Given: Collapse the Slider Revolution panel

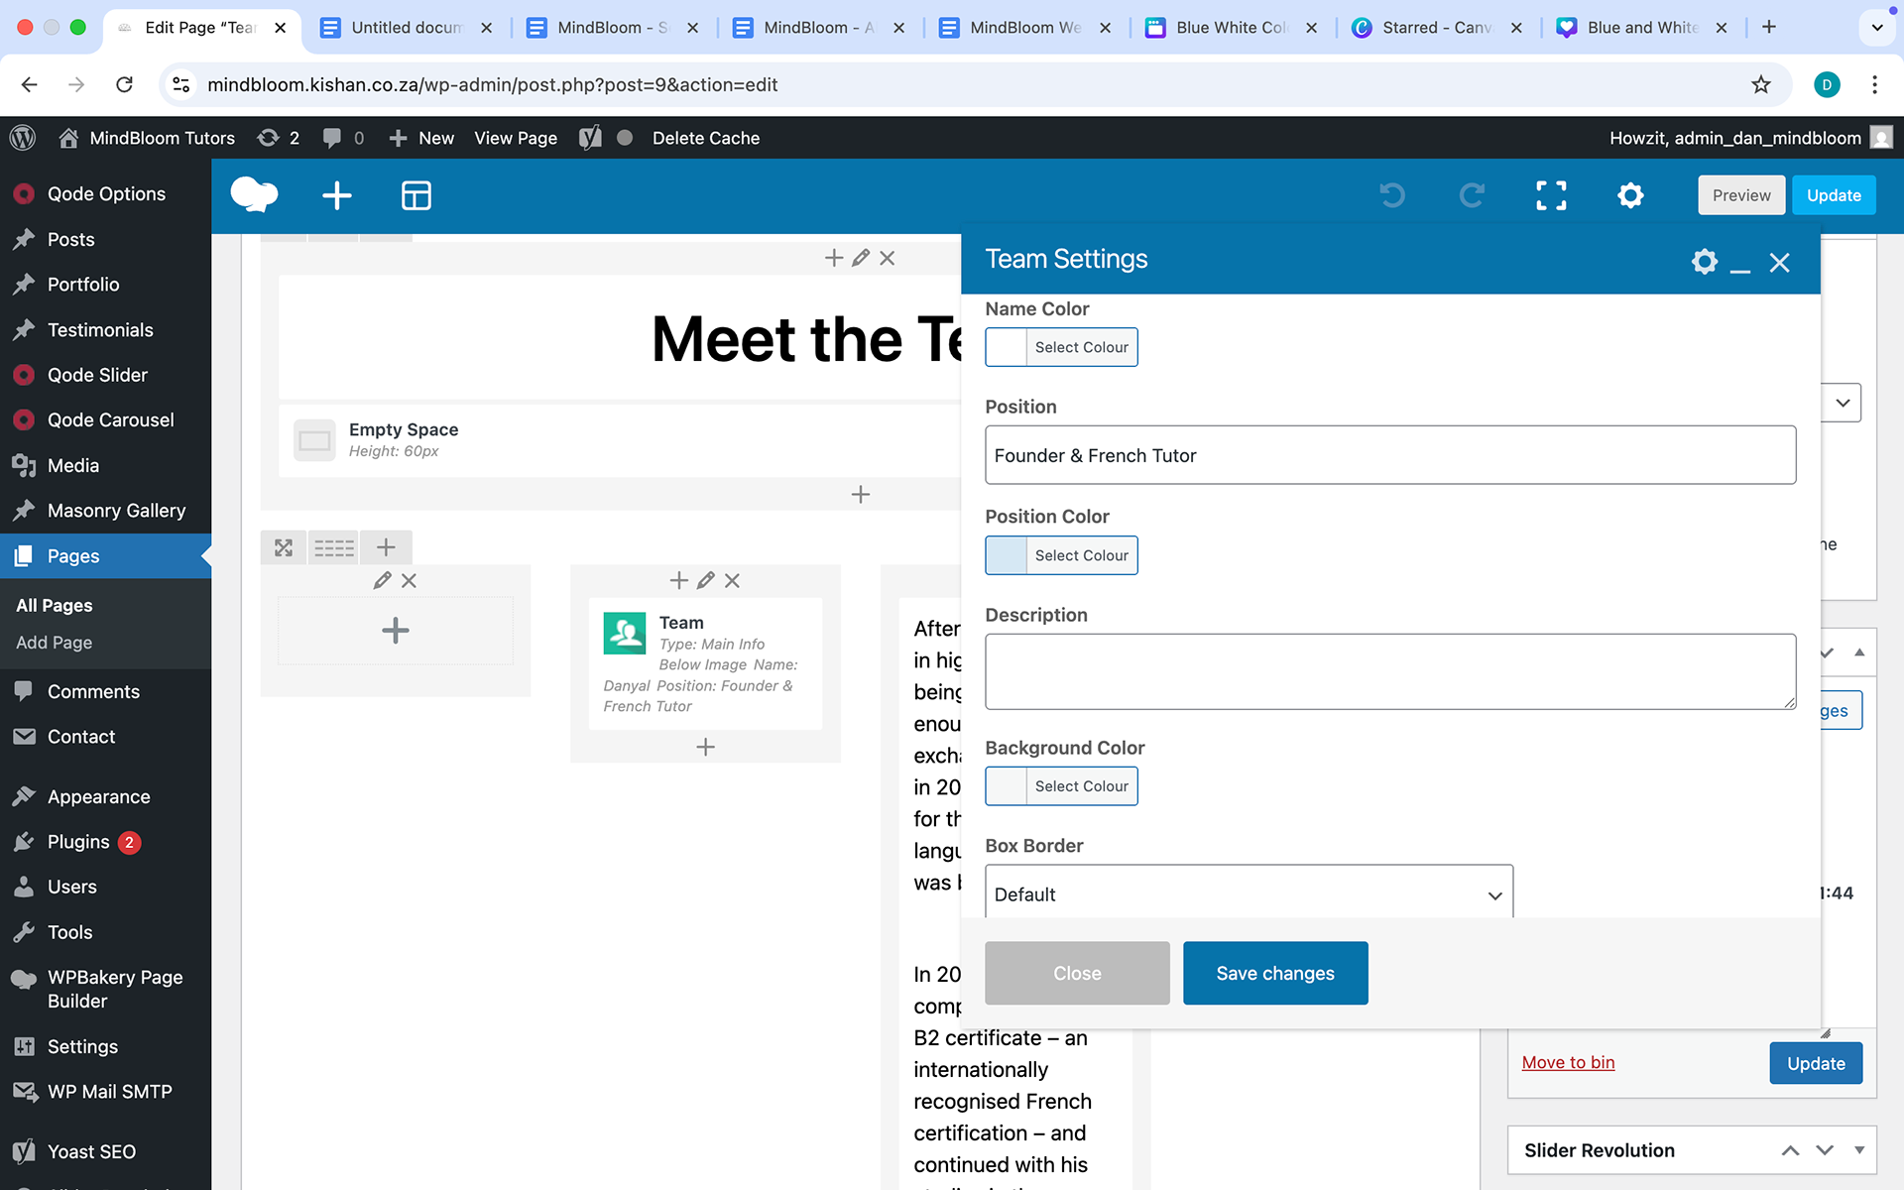Looking at the screenshot, I should (1859, 1150).
